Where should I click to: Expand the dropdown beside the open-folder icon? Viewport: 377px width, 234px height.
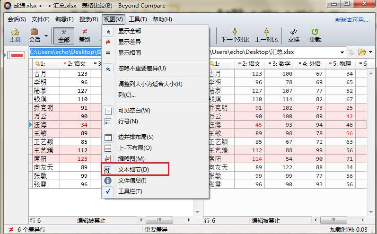[370, 52]
